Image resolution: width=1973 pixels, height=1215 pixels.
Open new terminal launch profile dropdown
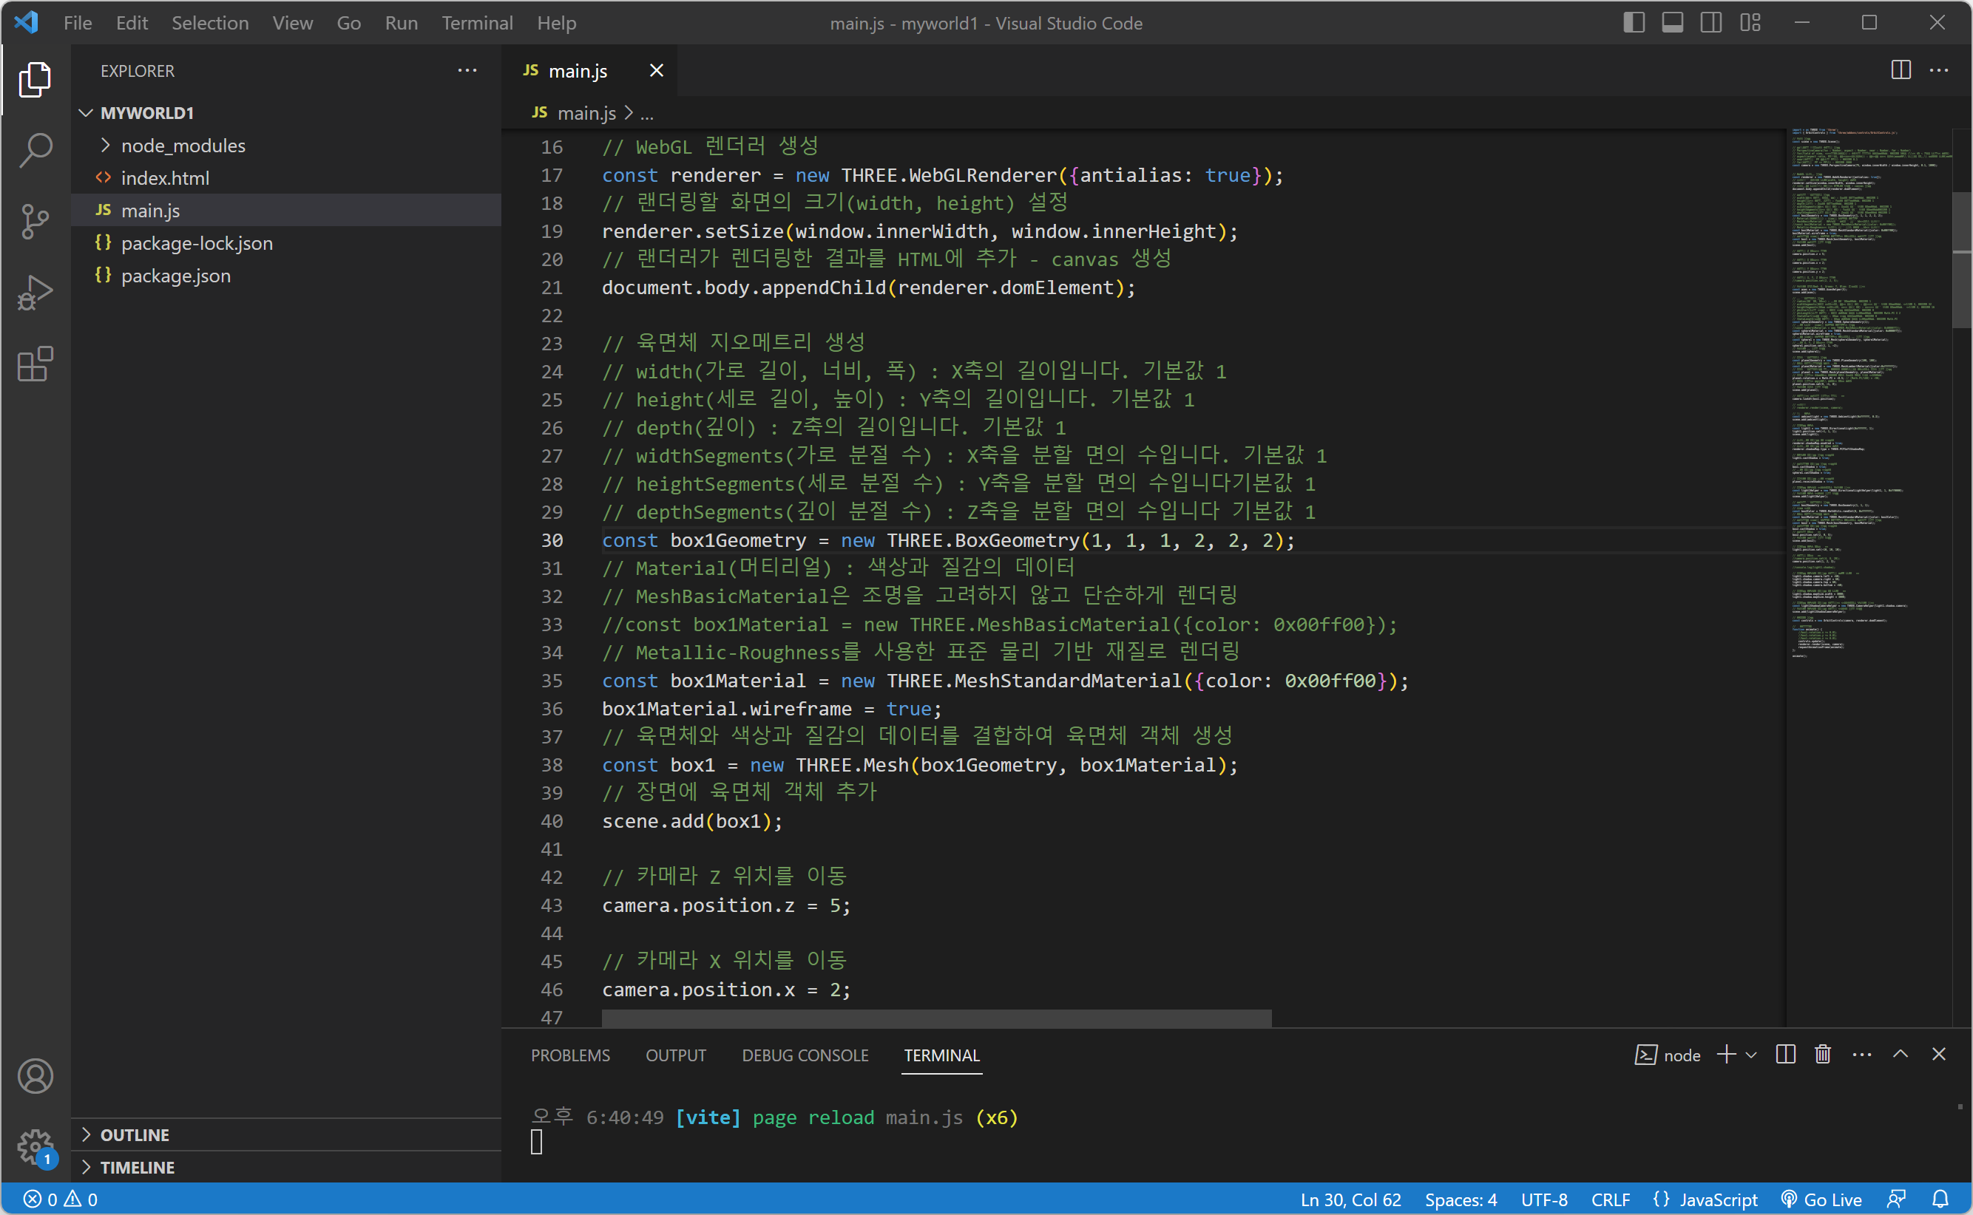coord(1752,1055)
